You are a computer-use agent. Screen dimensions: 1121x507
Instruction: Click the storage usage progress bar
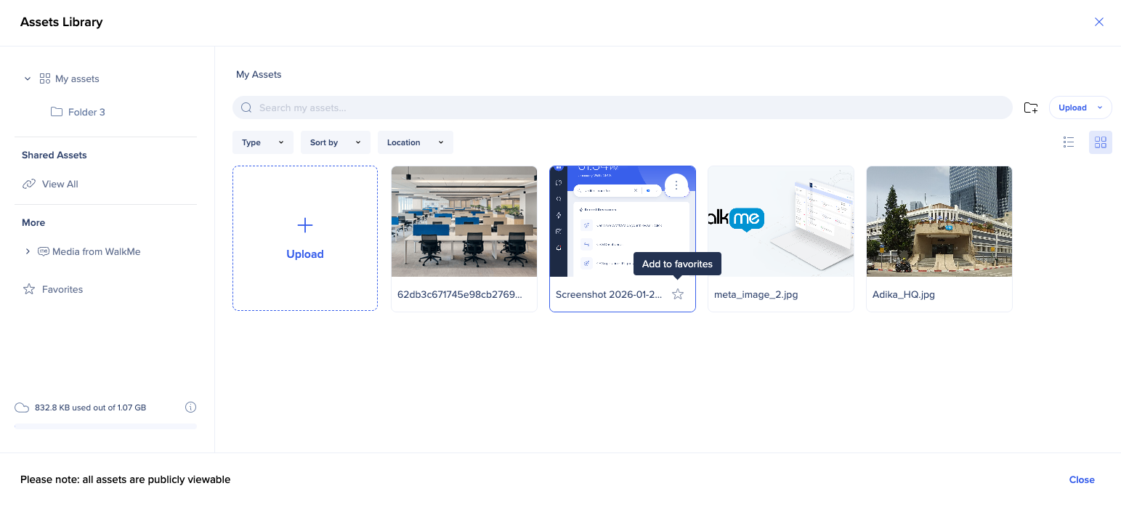point(105,426)
